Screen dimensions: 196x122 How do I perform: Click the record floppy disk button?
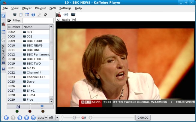(x=18, y=107)
